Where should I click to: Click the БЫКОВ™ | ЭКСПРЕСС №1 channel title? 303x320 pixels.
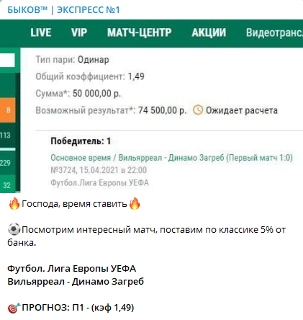pos(63,10)
